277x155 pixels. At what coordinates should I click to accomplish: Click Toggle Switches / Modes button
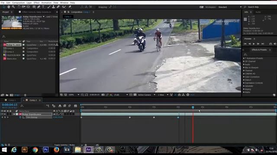click(x=64, y=145)
